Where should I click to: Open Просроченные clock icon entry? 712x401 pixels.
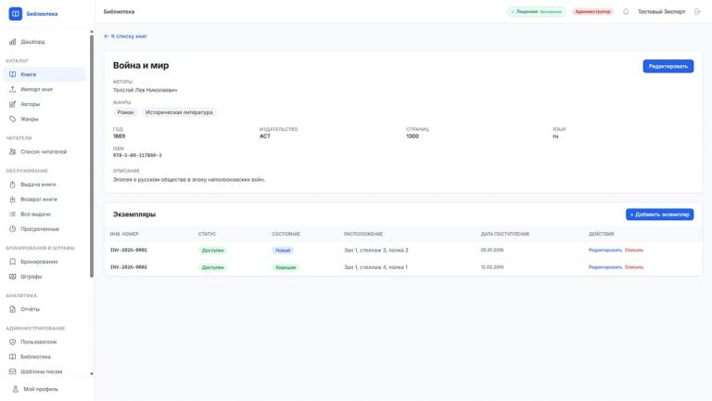[x=44, y=229]
